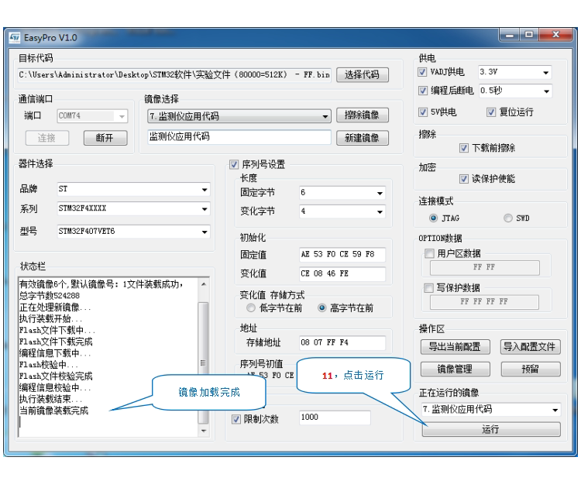This screenshot has width=581, height=488.
Task: Toggle 复位运行 checkbox
Action: pyautogui.click(x=491, y=112)
